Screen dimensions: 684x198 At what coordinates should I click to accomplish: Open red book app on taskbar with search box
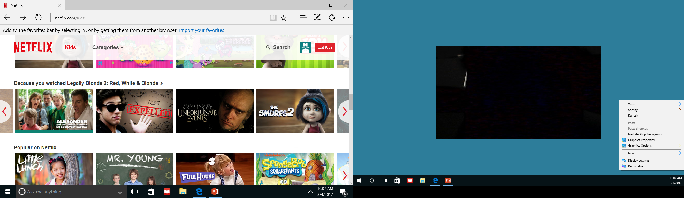click(167, 192)
